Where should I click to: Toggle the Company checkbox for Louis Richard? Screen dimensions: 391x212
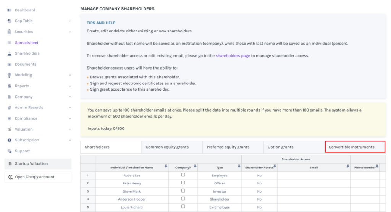point(183,207)
